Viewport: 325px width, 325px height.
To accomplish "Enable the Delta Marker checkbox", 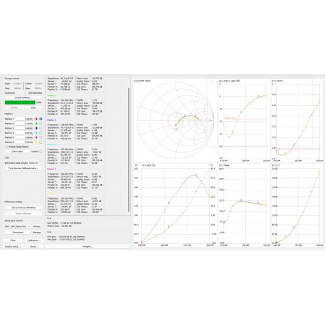I will [6, 147].
